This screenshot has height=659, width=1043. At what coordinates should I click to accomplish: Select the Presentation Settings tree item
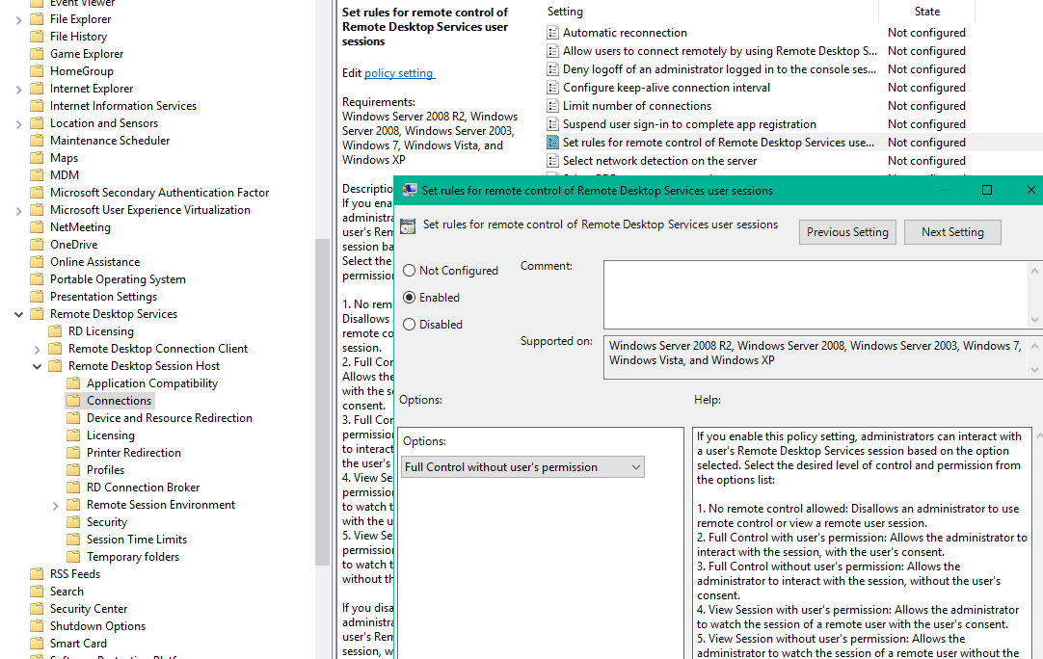tap(103, 297)
